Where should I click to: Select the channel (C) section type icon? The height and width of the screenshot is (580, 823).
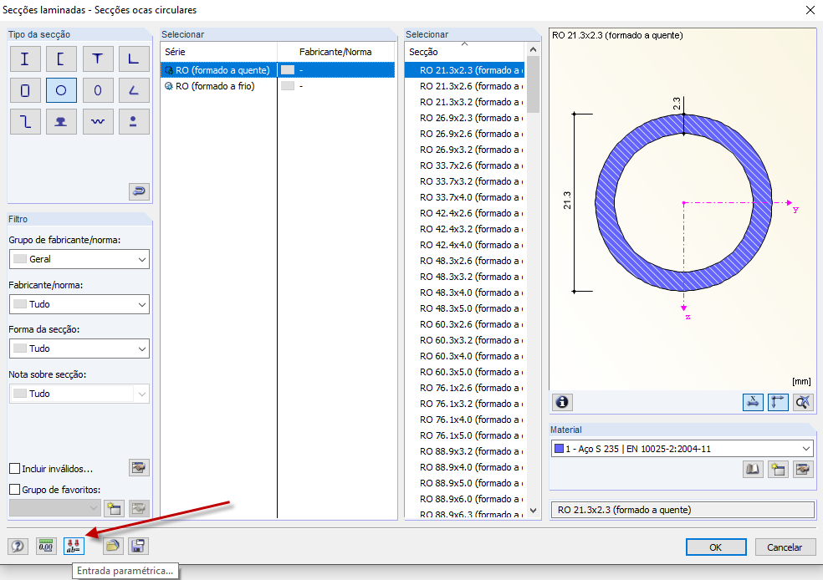tap(61, 59)
